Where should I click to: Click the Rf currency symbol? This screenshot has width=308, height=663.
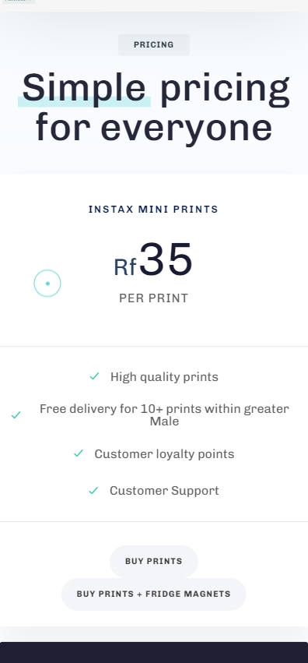[x=125, y=267]
